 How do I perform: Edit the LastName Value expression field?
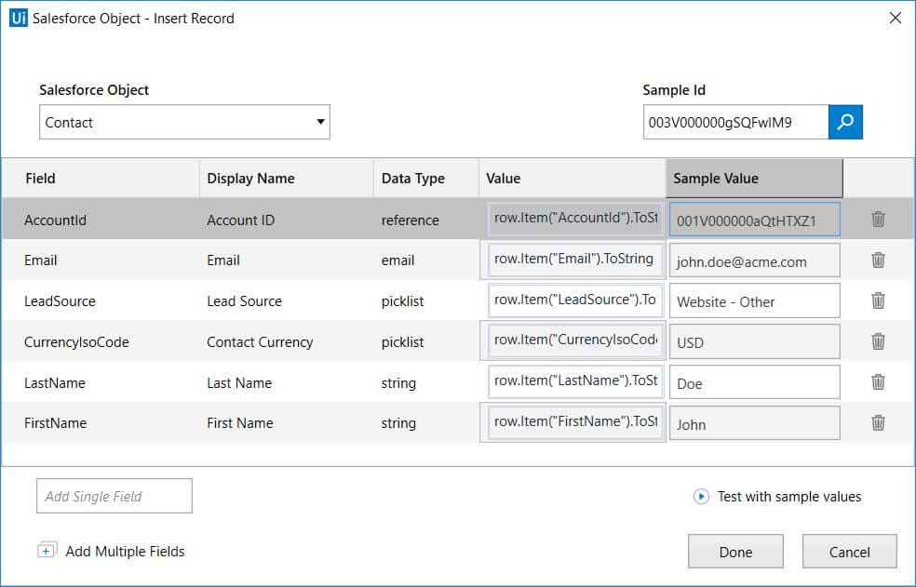coord(575,381)
